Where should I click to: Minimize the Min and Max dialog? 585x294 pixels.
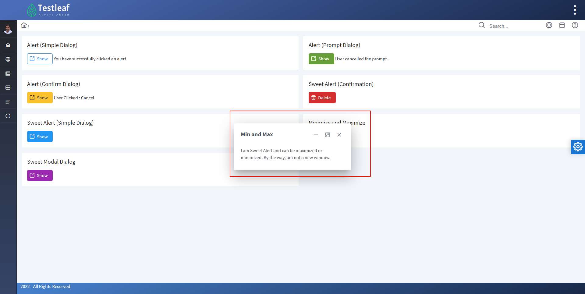click(316, 135)
